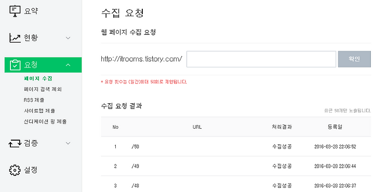The width and height of the screenshot is (374, 192).
Task: Click the 처리결과 column header
Action: coord(282,127)
